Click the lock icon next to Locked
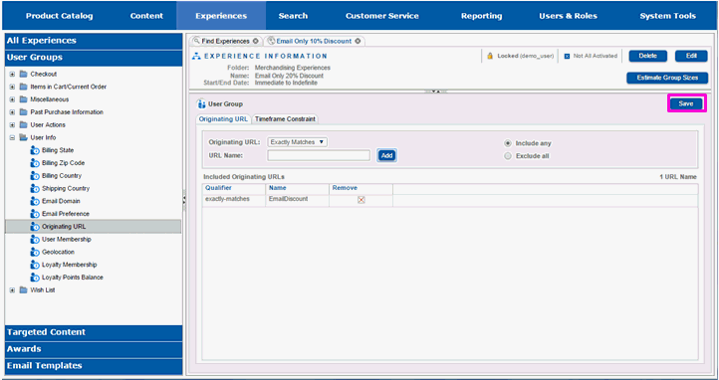 click(x=490, y=56)
